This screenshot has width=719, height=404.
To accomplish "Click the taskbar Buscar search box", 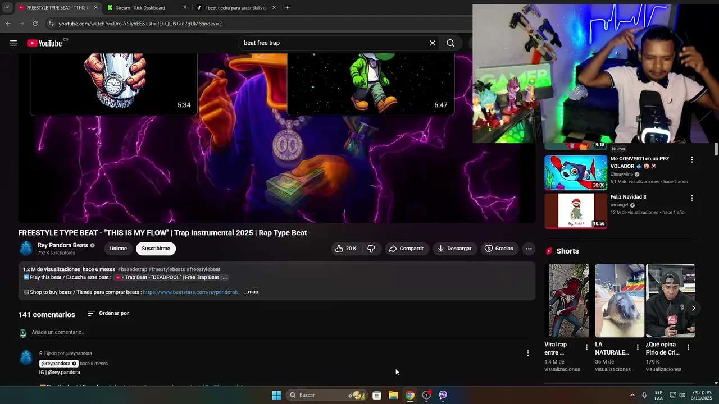I will [x=326, y=395].
